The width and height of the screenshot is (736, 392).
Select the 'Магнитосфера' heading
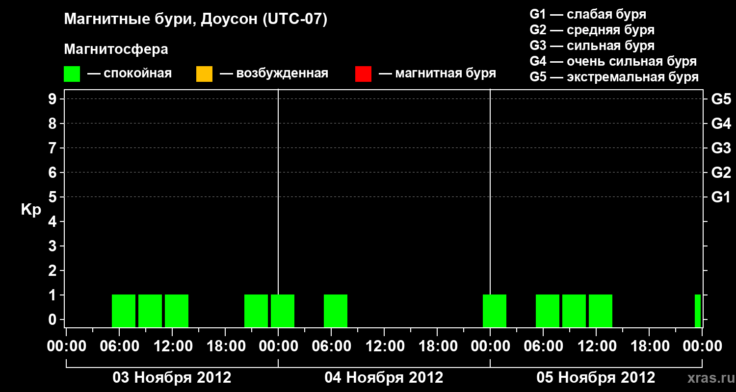(116, 49)
